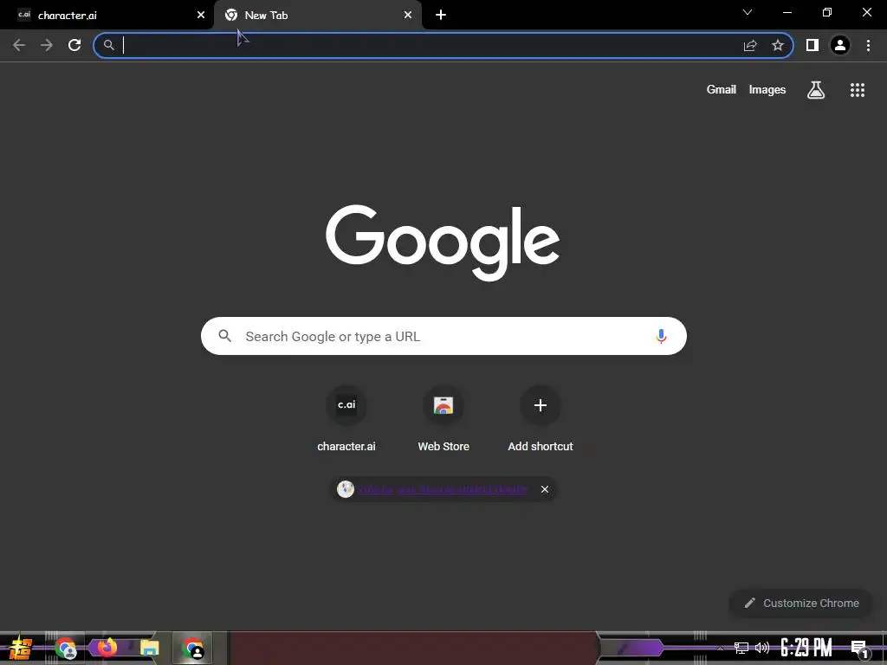Open Google Images link

(x=767, y=89)
